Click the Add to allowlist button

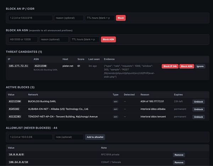pyautogui.click(x=95, y=137)
